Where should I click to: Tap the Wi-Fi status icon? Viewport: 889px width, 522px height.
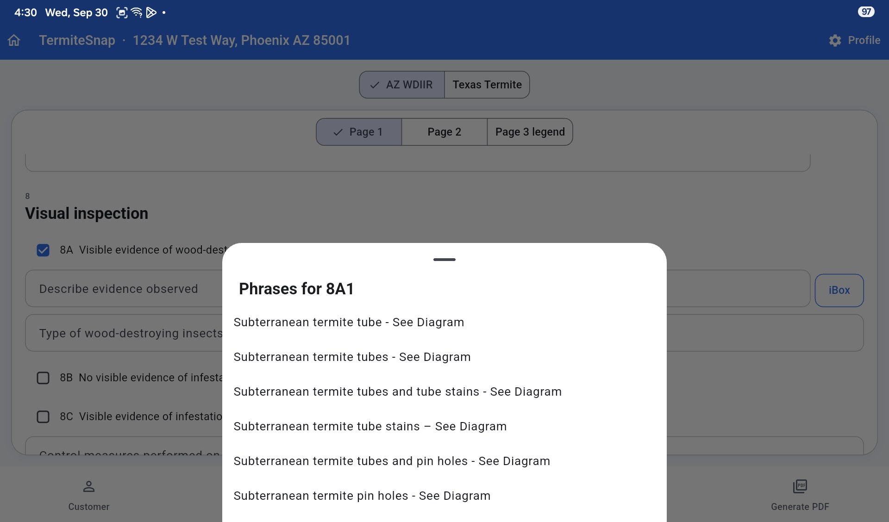(137, 12)
